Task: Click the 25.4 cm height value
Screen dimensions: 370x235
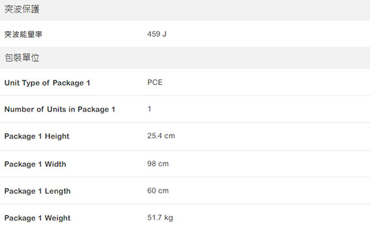Action: pos(161,136)
